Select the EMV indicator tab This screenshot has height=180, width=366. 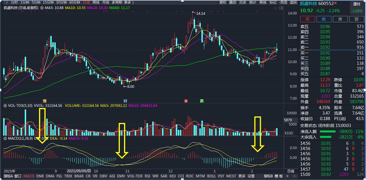121,176
